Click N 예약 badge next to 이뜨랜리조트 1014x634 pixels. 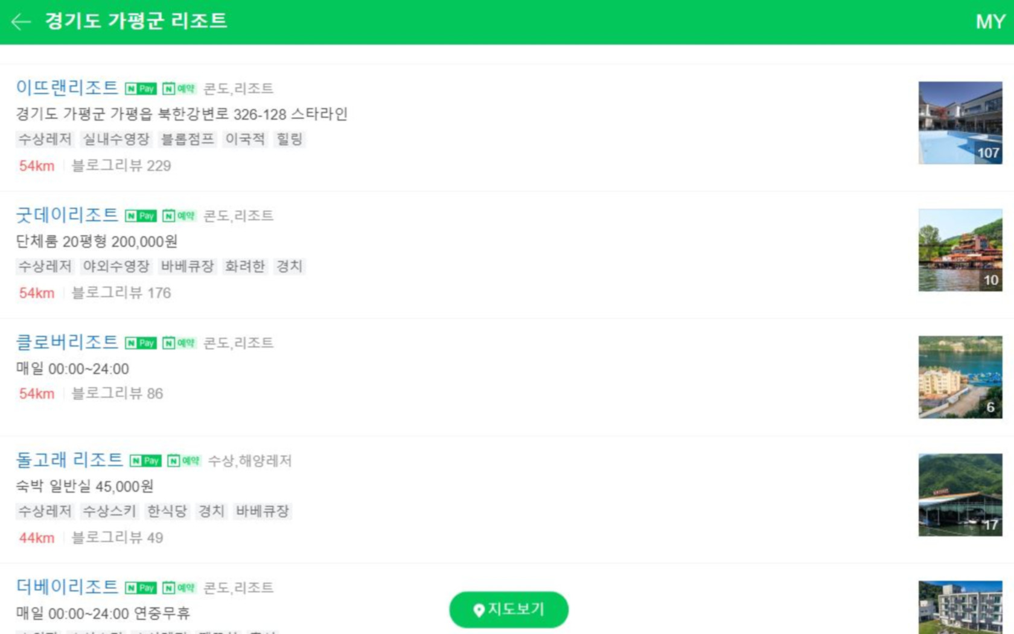[179, 89]
